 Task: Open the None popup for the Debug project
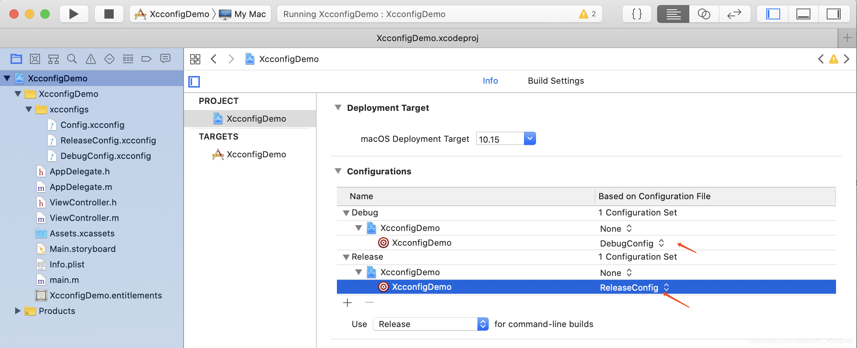(616, 229)
